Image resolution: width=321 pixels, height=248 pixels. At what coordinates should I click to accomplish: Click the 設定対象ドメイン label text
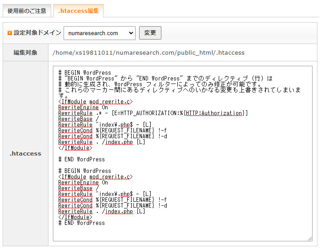(x=37, y=33)
